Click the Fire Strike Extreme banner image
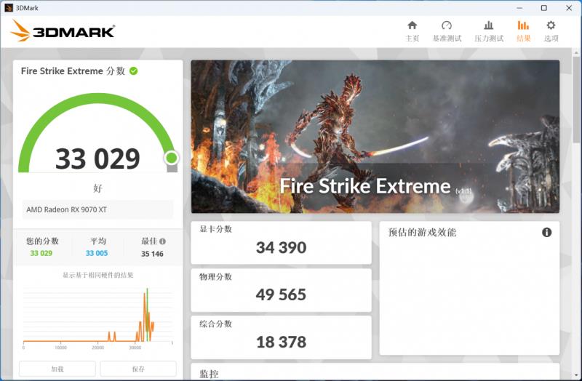This screenshot has width=582, height=381. [375, 137]
